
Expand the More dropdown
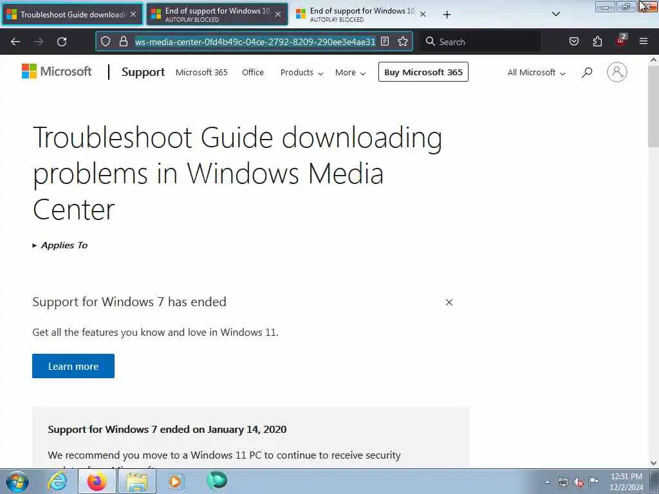point(350,72)
